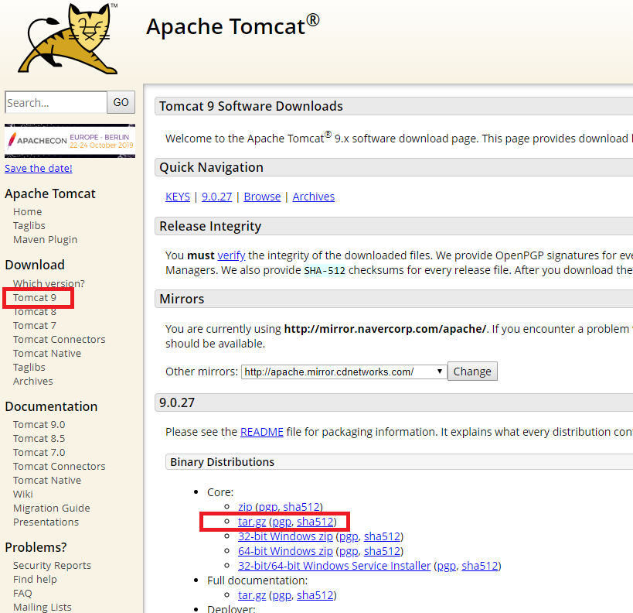Jump to 9.0.27 in Quick Navigation

tap(216, 197)
